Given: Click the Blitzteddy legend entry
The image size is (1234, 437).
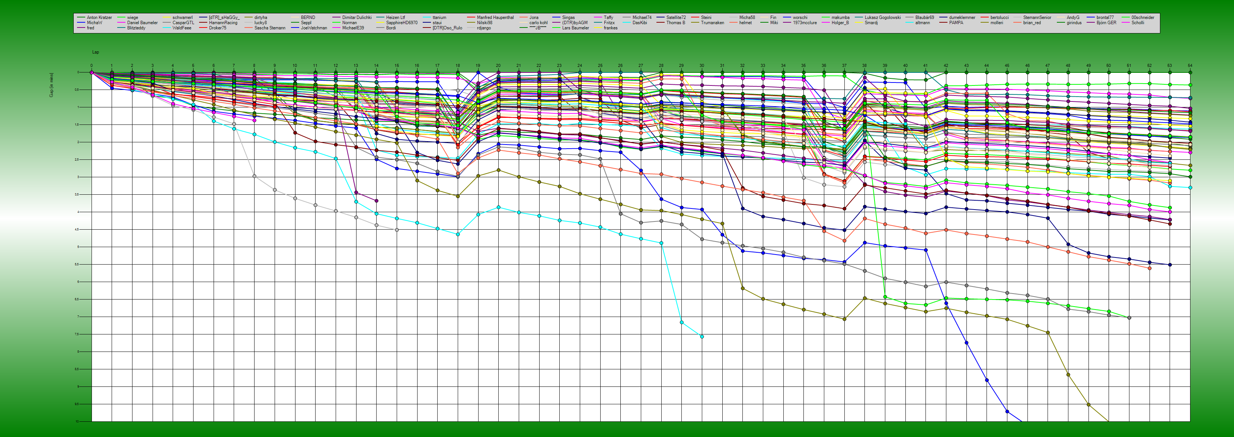Looking at the screenshot, I should point(136,28).
